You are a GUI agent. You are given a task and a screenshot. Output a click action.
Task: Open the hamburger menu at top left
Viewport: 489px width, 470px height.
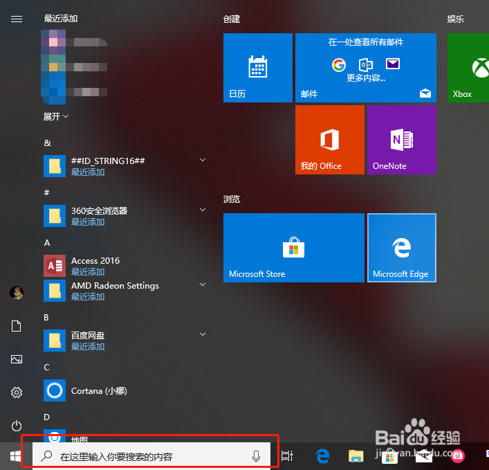pyautogui.click(x=17, y=19)
